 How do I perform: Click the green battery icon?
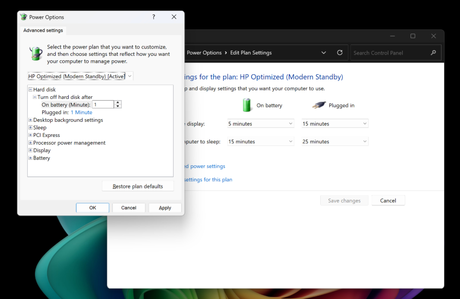tap(247, 105)
